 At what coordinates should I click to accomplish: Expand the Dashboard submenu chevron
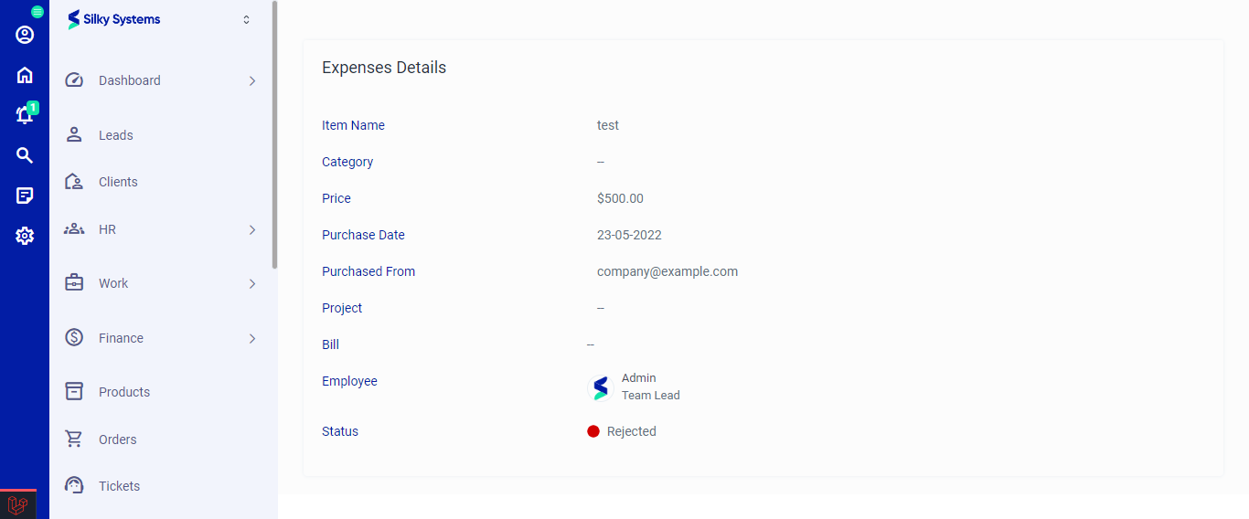coord(252,80)
